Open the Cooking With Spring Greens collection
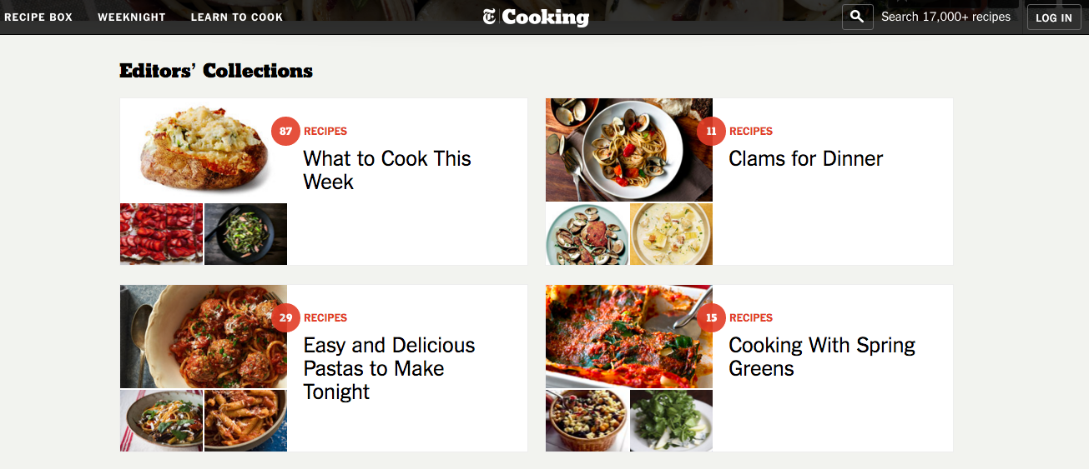Screen dimensions: 1089x469 [821, 357]
